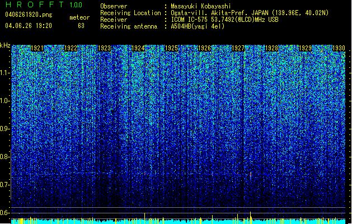
Task: Click the 1929 time marker
Action: point(306,48)
